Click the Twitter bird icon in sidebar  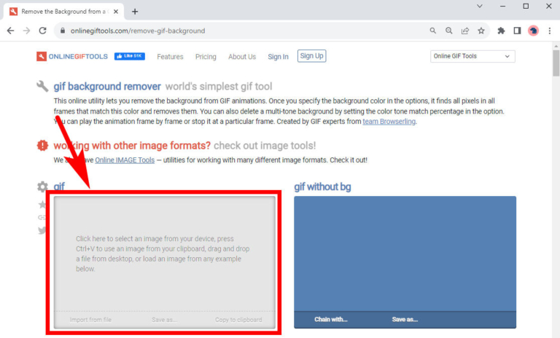coord(42,230)
